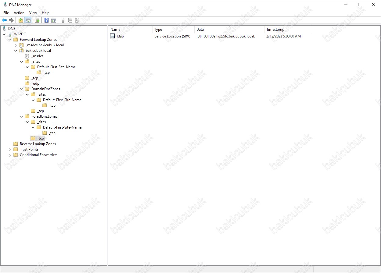
Task: Click the Reverse Lookup Zones folder icon
Action: (16, 144)
